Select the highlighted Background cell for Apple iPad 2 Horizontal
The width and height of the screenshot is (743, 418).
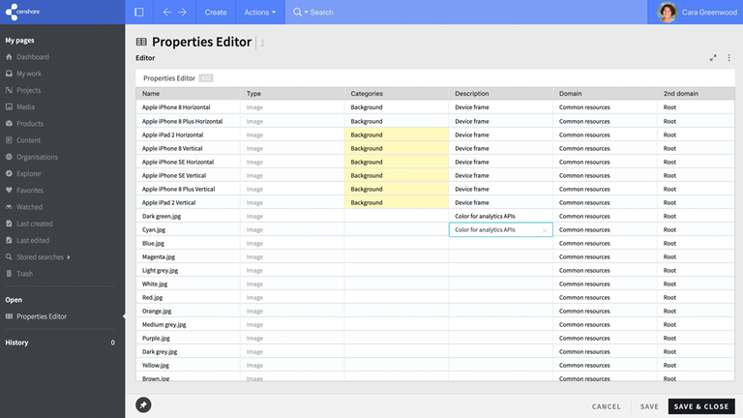coord(396,134)
